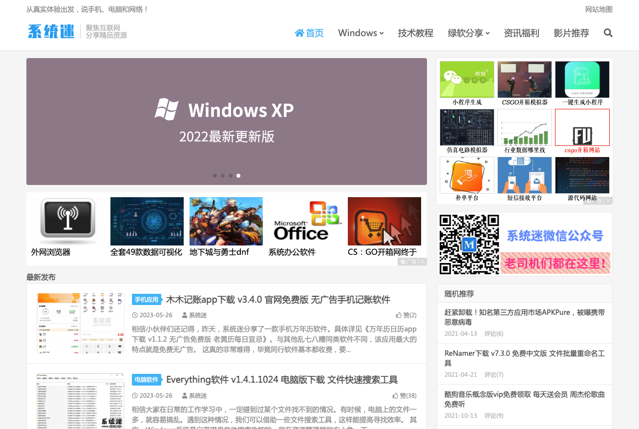This screenshot has width=639, height=429.
Task: Open 木木记账 article thumbnail
Action: [x=81, y=323]
